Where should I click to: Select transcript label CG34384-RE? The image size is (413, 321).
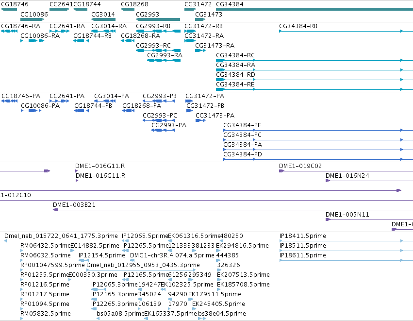(235, 84)
